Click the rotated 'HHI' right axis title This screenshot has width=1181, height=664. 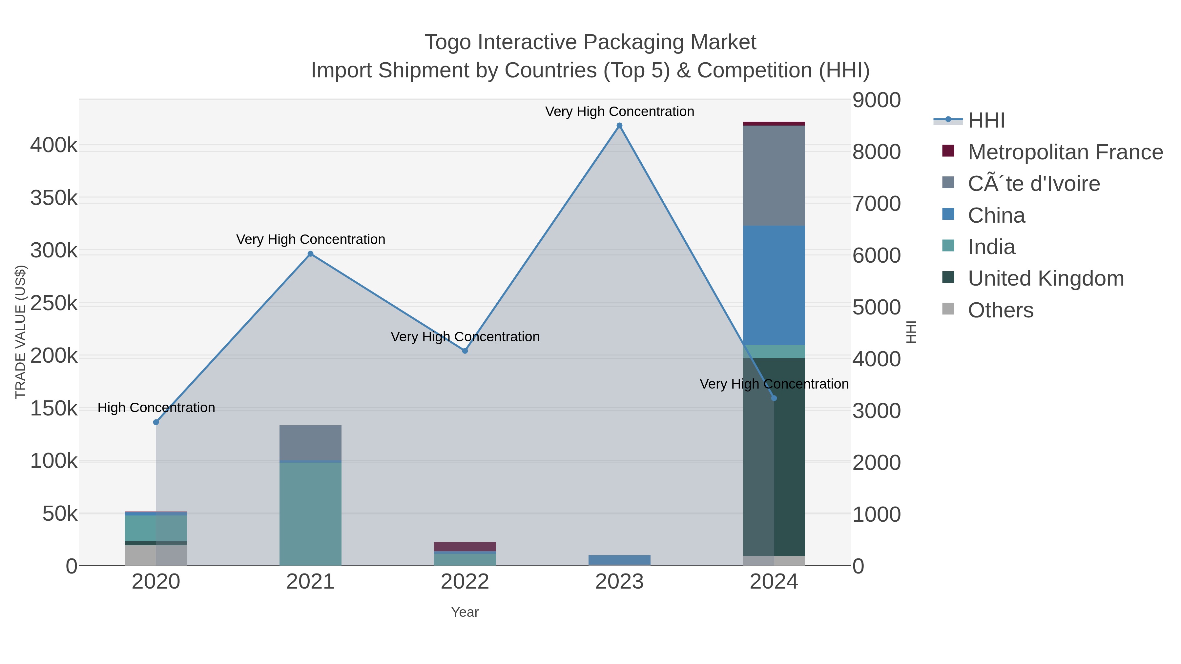(x=911, y=332)
